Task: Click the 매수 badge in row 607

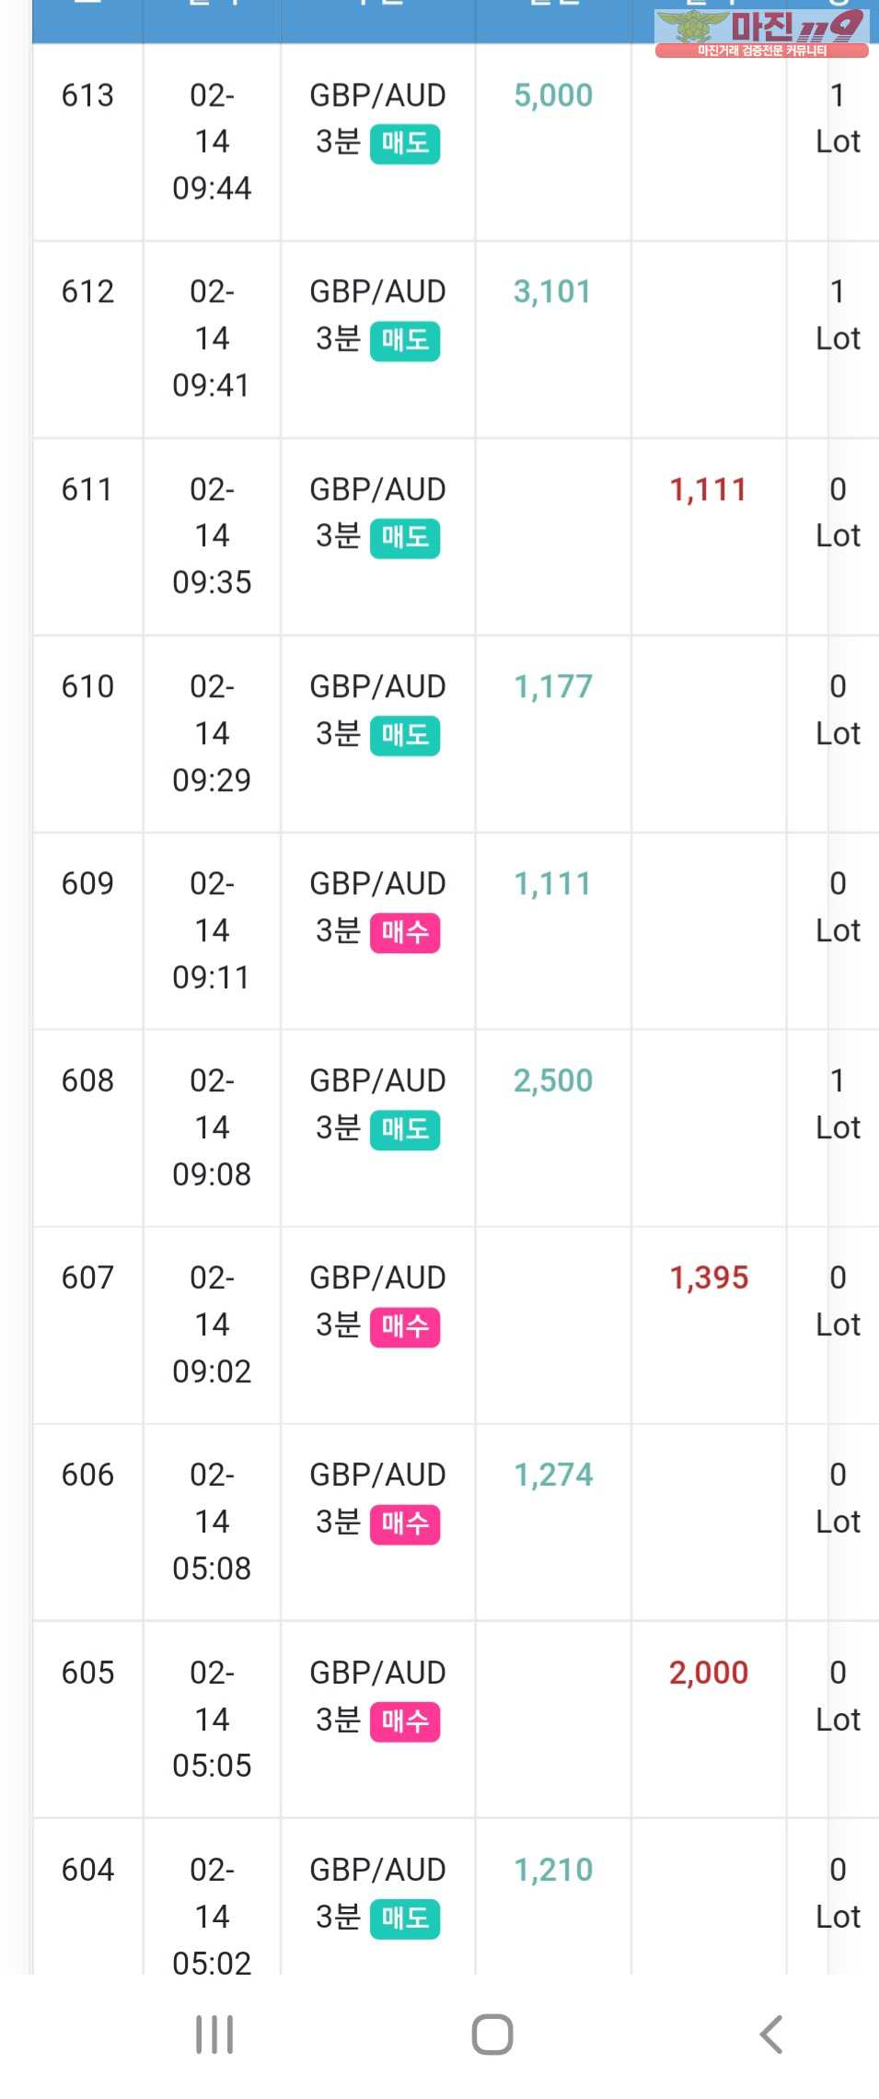Action: [405, 1326]
